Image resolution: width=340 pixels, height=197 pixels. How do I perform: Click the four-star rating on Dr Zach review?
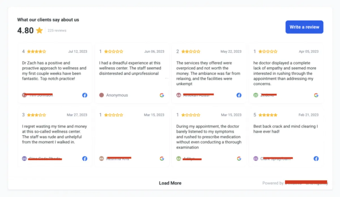click(36, 51)
